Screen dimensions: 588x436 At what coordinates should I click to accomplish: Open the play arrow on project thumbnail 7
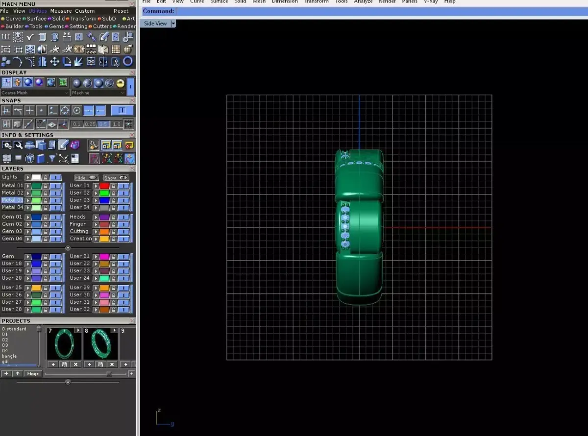[78, 331]
